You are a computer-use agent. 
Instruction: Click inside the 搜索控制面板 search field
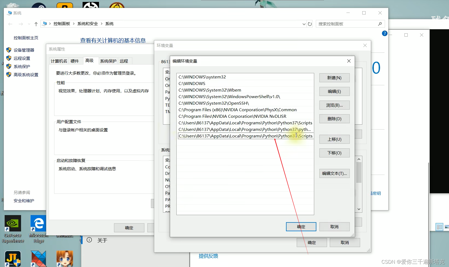(347, 24)
